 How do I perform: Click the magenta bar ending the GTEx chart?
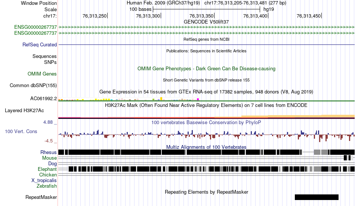tap(198, 99)
